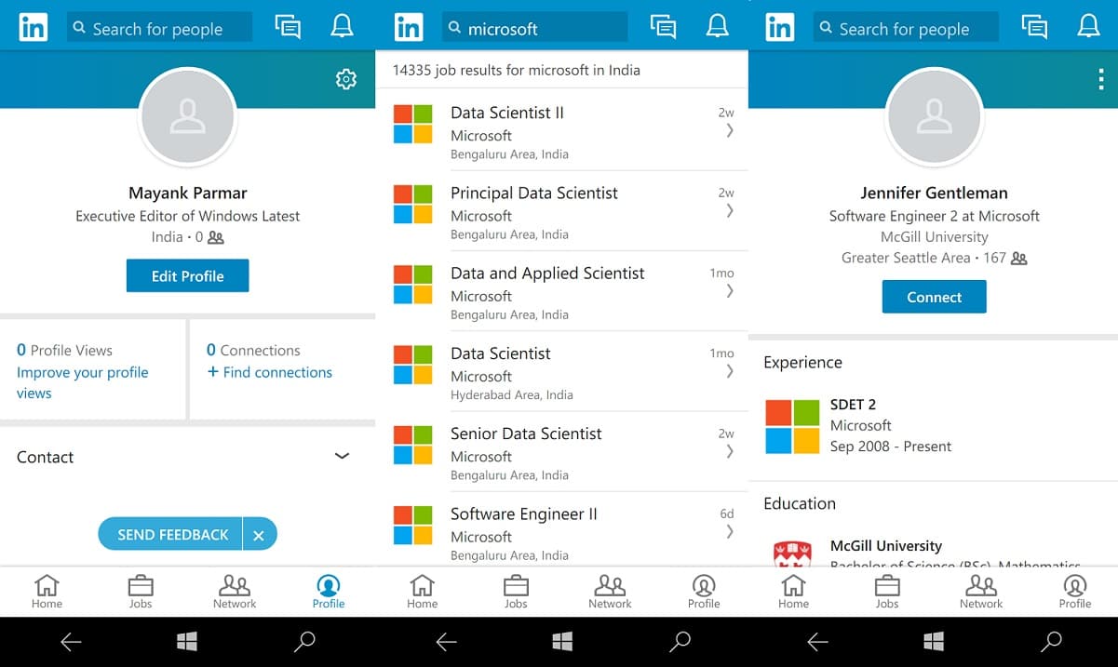
Task: Open notifications bell in Jennifer Gentleman screen
Action: (1088, 27)
